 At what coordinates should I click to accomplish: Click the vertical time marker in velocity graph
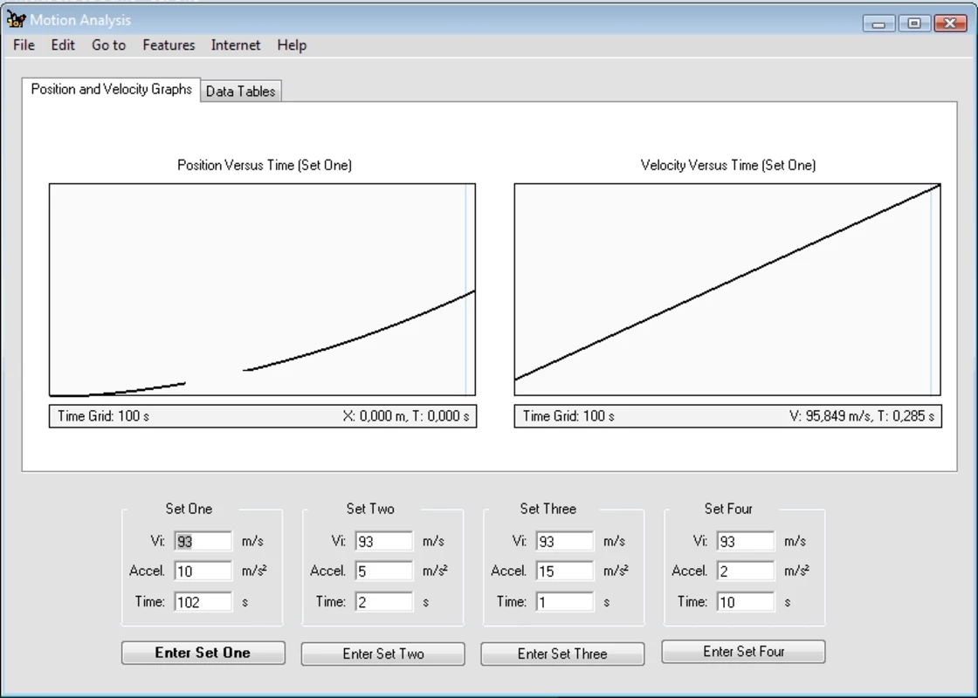(931, 289)
